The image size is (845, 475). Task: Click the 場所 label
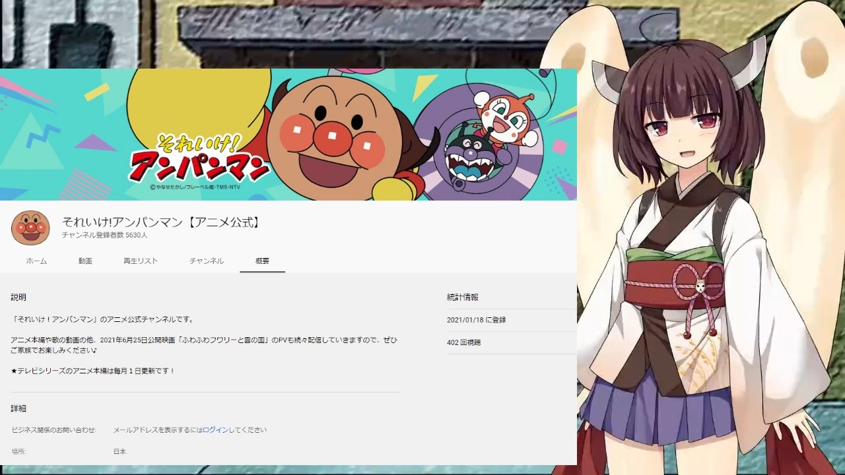click(18, 452)
